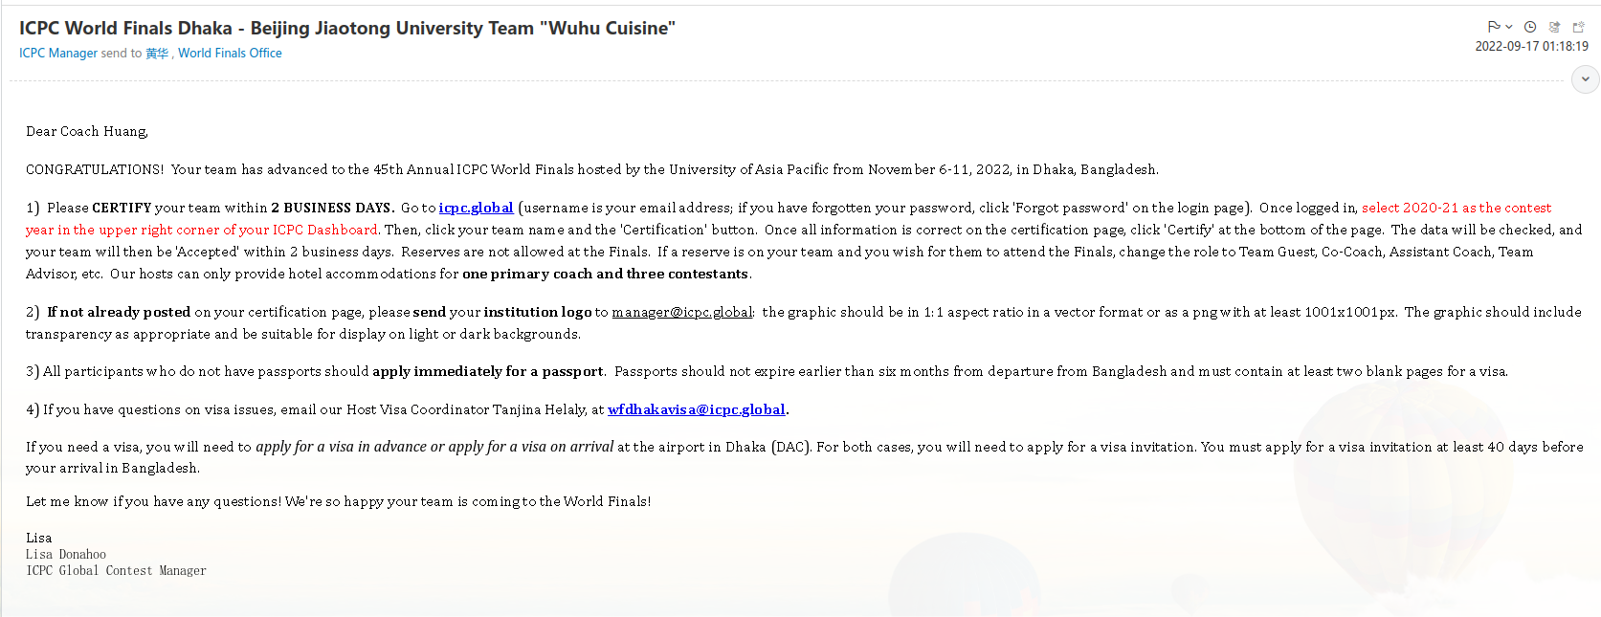Expand header details with the round chevron
Screen dimensions: 1601x617
1586,79
